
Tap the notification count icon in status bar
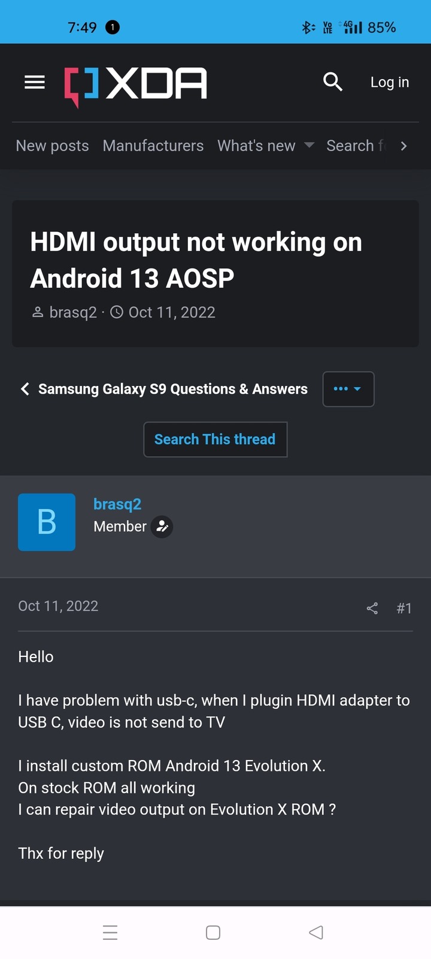tap(112, 27)
